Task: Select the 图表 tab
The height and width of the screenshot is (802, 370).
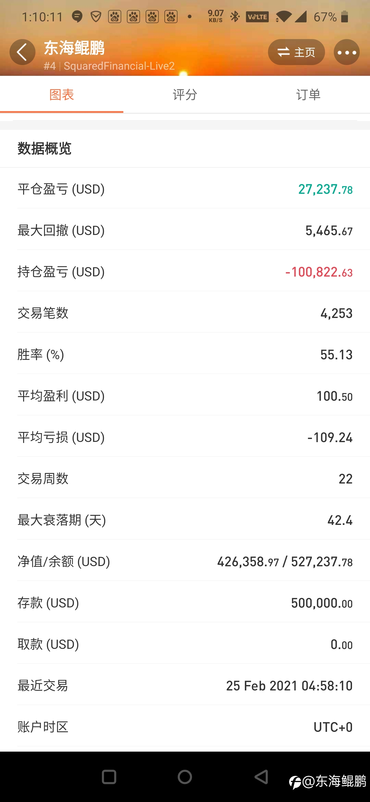Action: pyautogui.click(x=62, y=95)
